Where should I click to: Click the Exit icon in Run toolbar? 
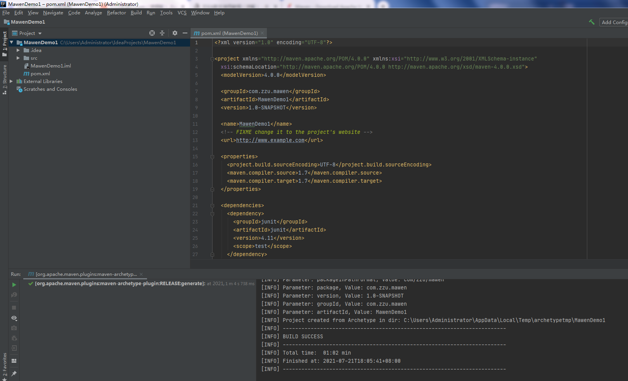click(x=14, y=348)
